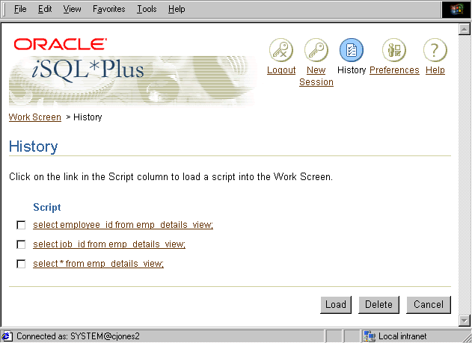
Task: Click the Local intranet zone icon
Action: click(369, 336)
